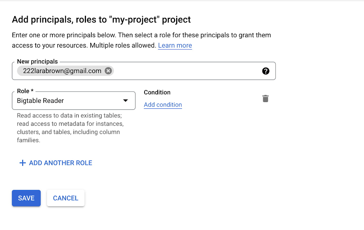Viewport: 364px width, 230px height.
Task: Save the new principal and role
Action: (x=26, y=198)
